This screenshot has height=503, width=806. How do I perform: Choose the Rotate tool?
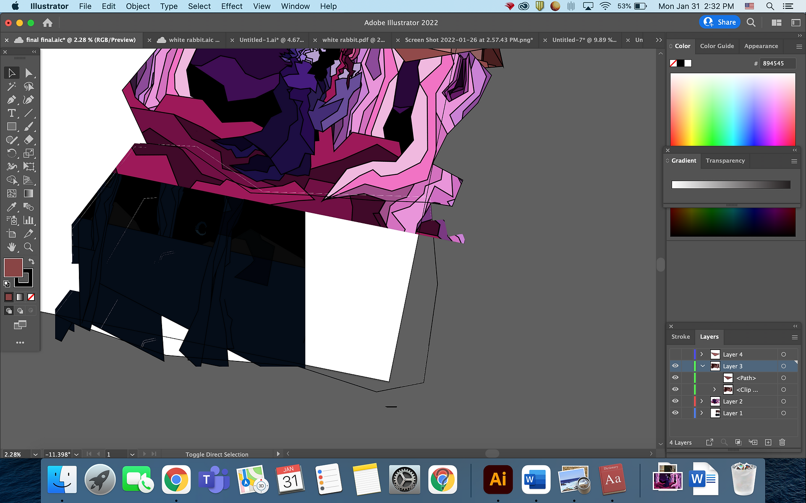(12, 153)
